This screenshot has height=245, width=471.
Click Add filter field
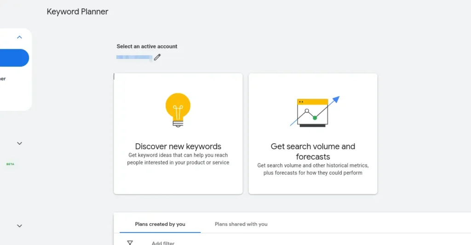point(163,243)
